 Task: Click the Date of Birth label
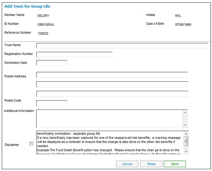point(155,24)
